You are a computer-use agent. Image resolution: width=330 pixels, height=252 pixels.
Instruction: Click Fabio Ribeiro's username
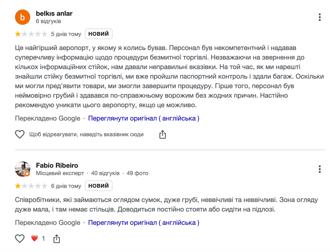pos(54,166)
